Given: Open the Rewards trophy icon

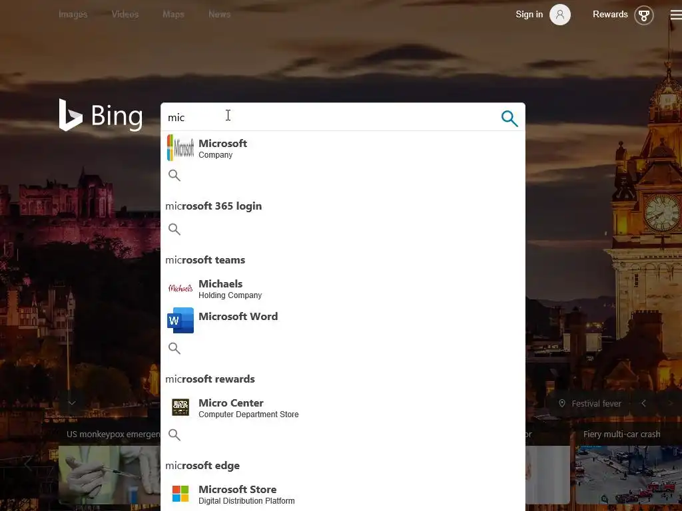Looking at the screenshot, I should [644, 15].
